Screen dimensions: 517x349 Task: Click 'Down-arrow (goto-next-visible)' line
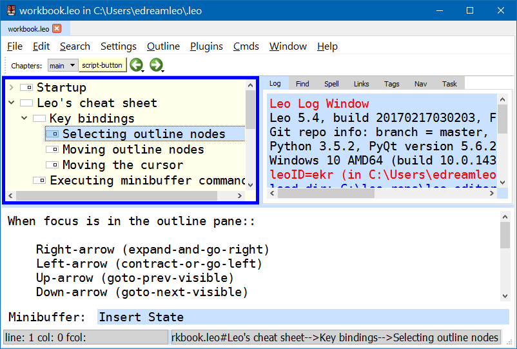(142, 292)
